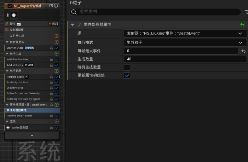The image size is (248, 162).
Task: Open NE_ImpactPartial emitter in new window icon
Action: pos(51,6)
